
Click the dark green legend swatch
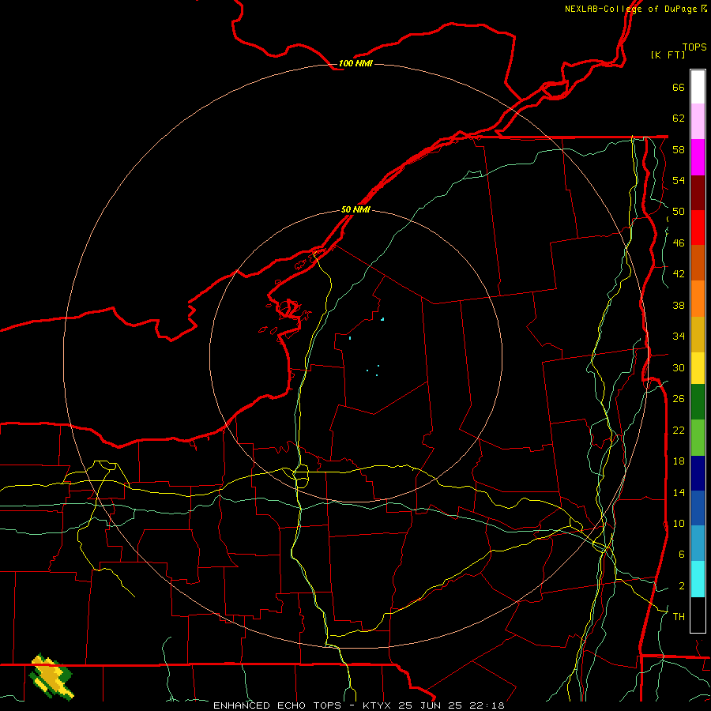coord(698,402)
